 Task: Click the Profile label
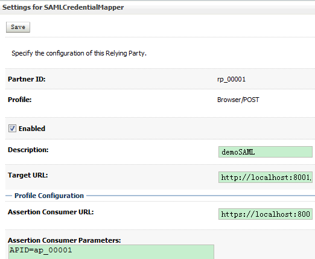[x=20, y=100]
